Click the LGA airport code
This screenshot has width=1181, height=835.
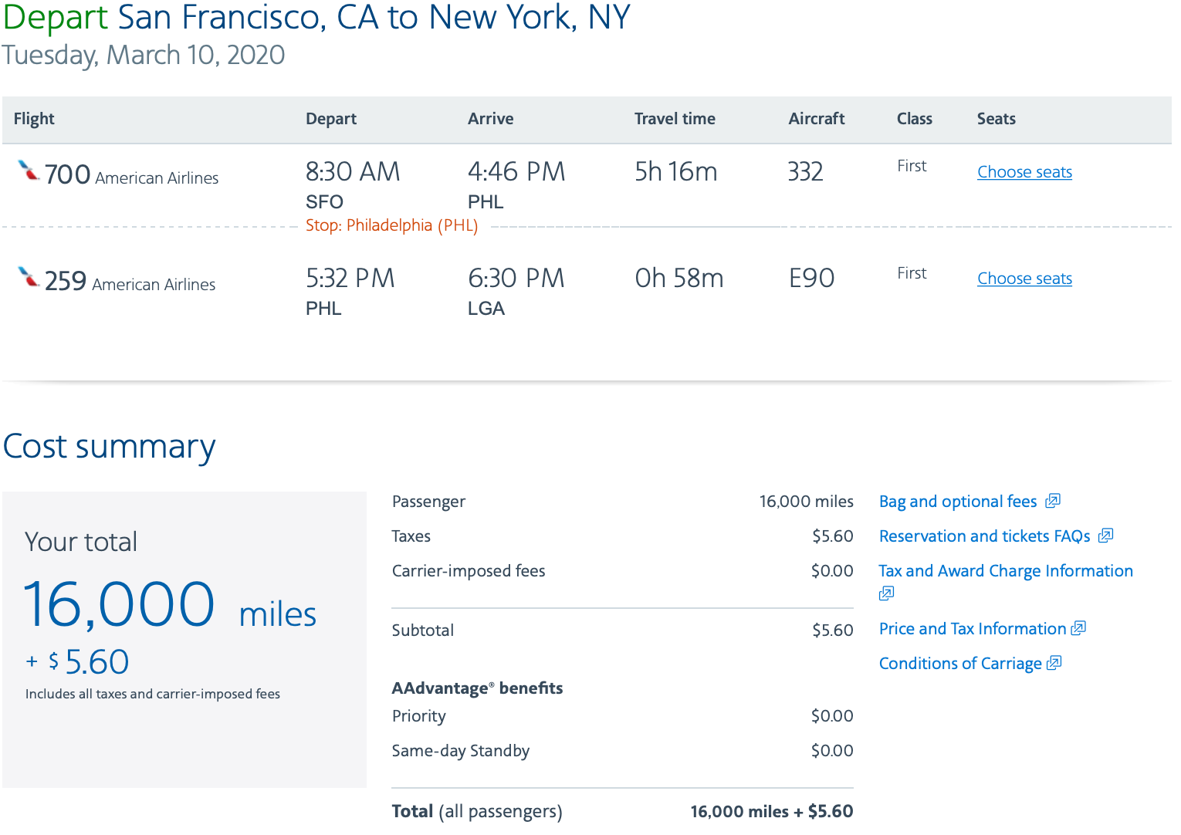(486, 309)
